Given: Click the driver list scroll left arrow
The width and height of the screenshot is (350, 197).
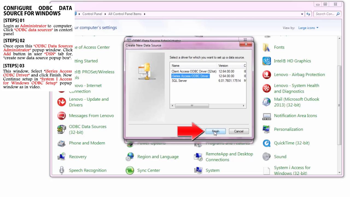Looking at the screenshot, I should pyautogui.click(x=172, y=106).
